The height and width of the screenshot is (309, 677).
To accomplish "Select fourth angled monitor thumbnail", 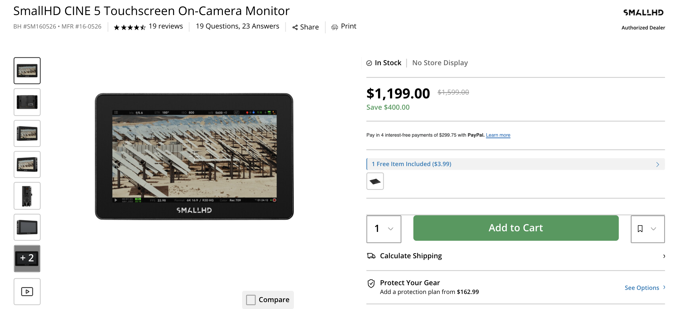I will (x=27, y=165).
